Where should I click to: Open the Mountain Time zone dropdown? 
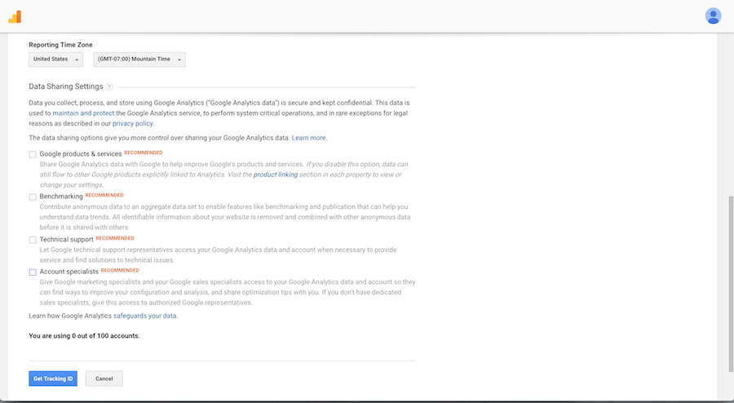tap(139, 60)
